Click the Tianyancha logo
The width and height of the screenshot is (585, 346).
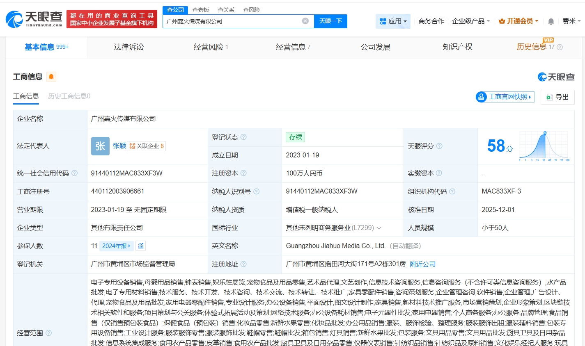tap(34, 19)
